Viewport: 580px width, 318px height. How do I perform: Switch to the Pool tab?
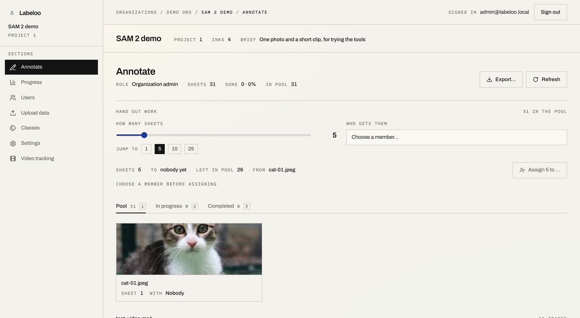click(131, 206)
